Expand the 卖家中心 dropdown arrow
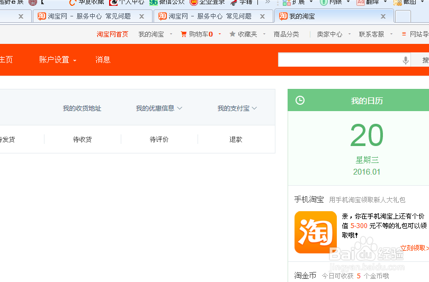 click(350, 34)
